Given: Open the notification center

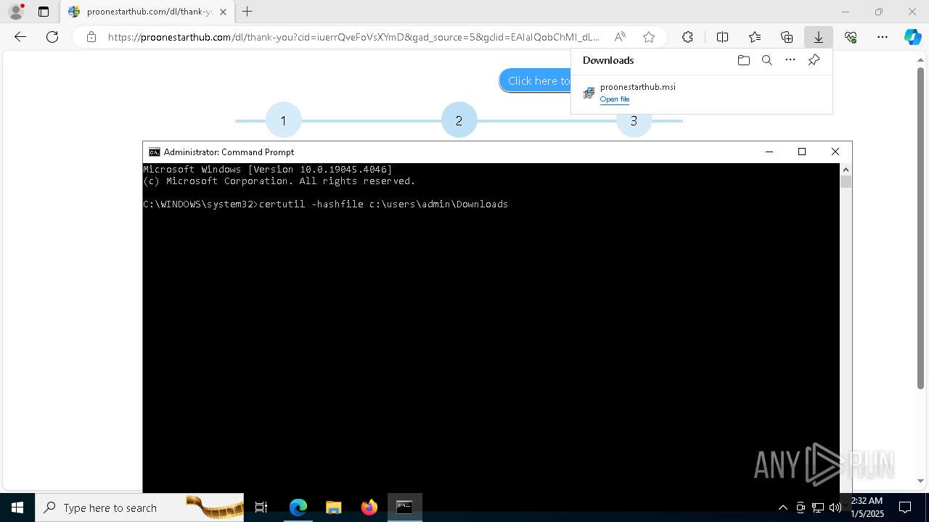Looking at the screenshot, I should (x=905, y=507).
